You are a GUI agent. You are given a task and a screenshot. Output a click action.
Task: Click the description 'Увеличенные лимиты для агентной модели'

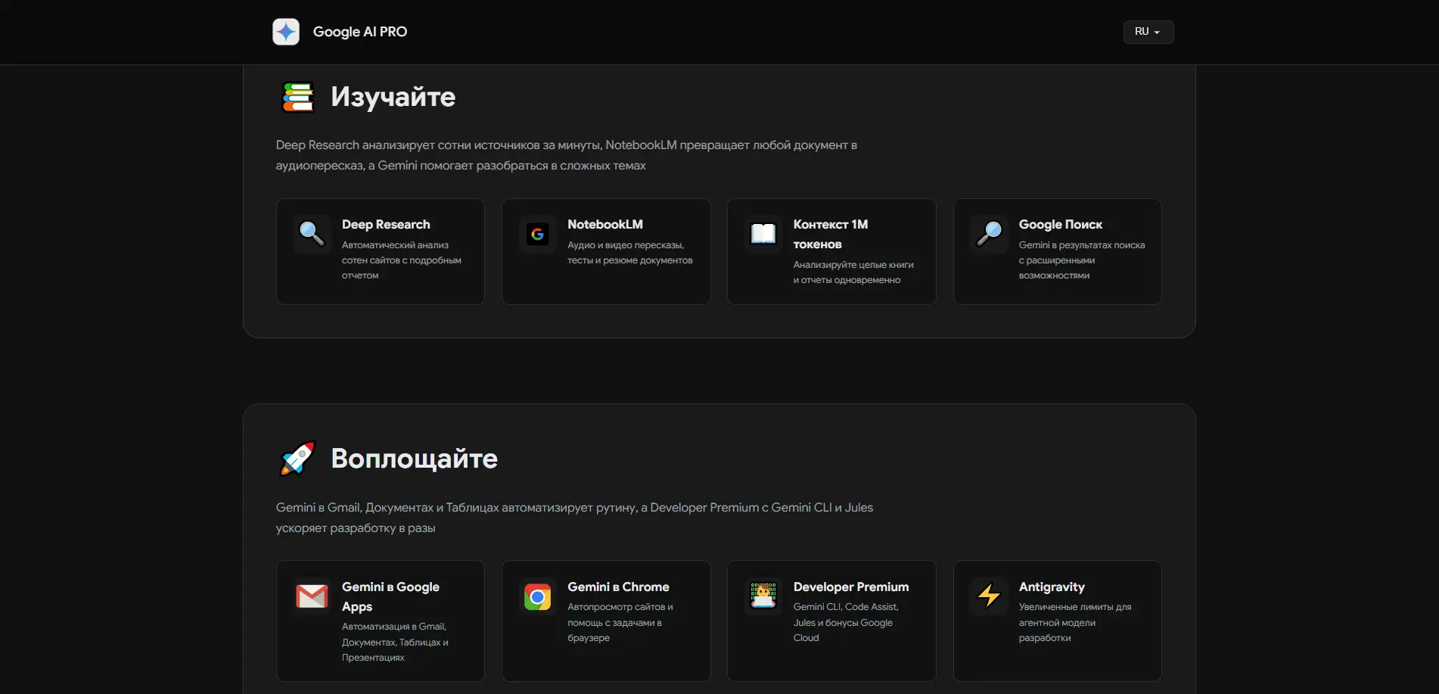coord(1075,622)
